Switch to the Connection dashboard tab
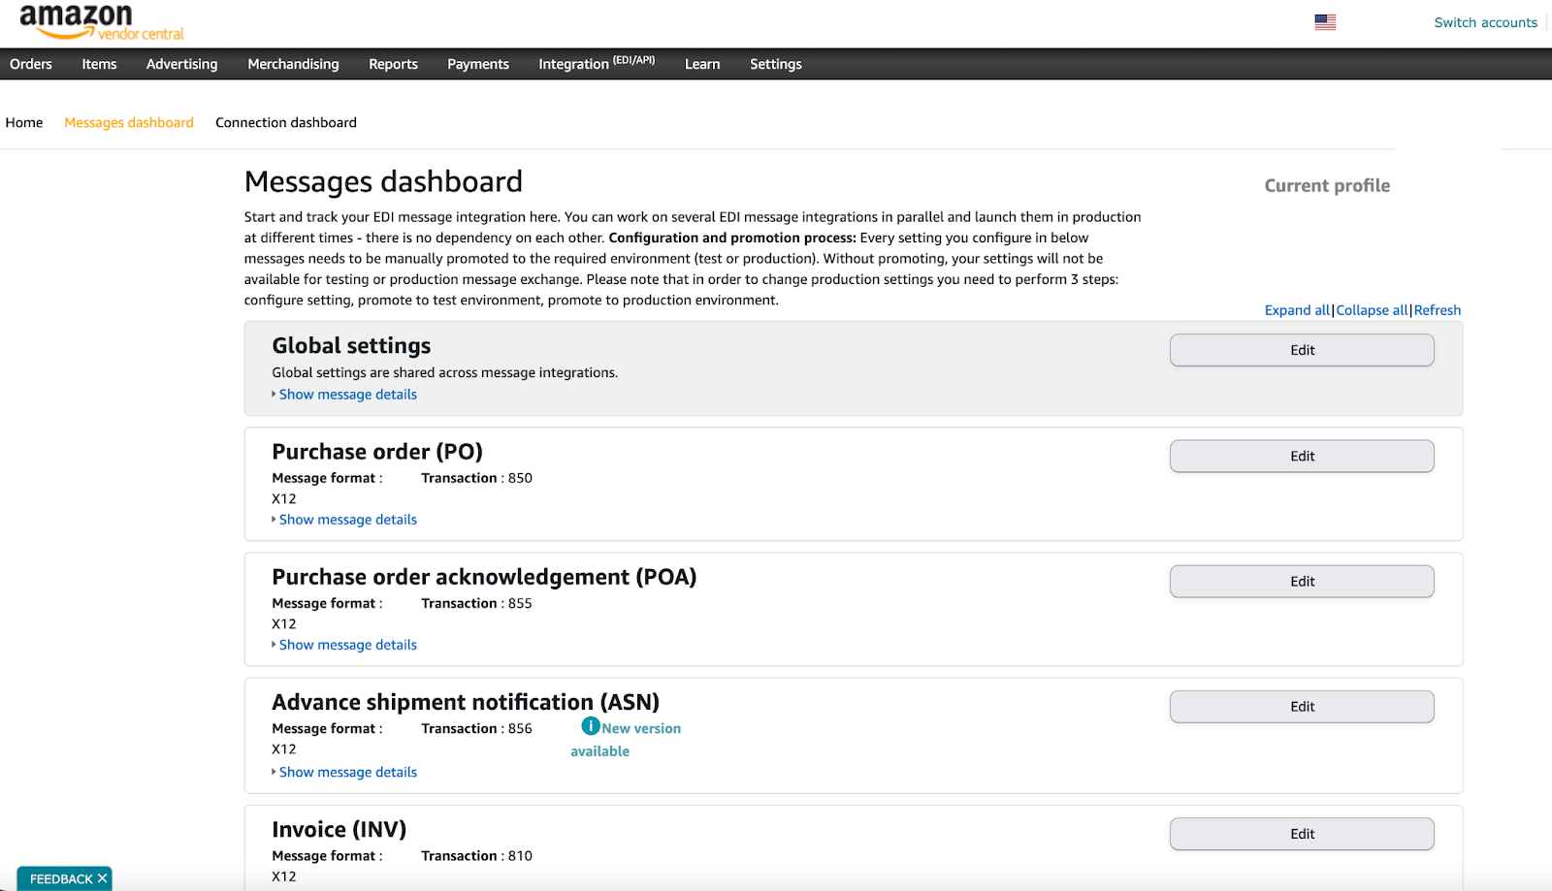The height and width of the screenshot is (891, 1552). click(x=285, y=122)
